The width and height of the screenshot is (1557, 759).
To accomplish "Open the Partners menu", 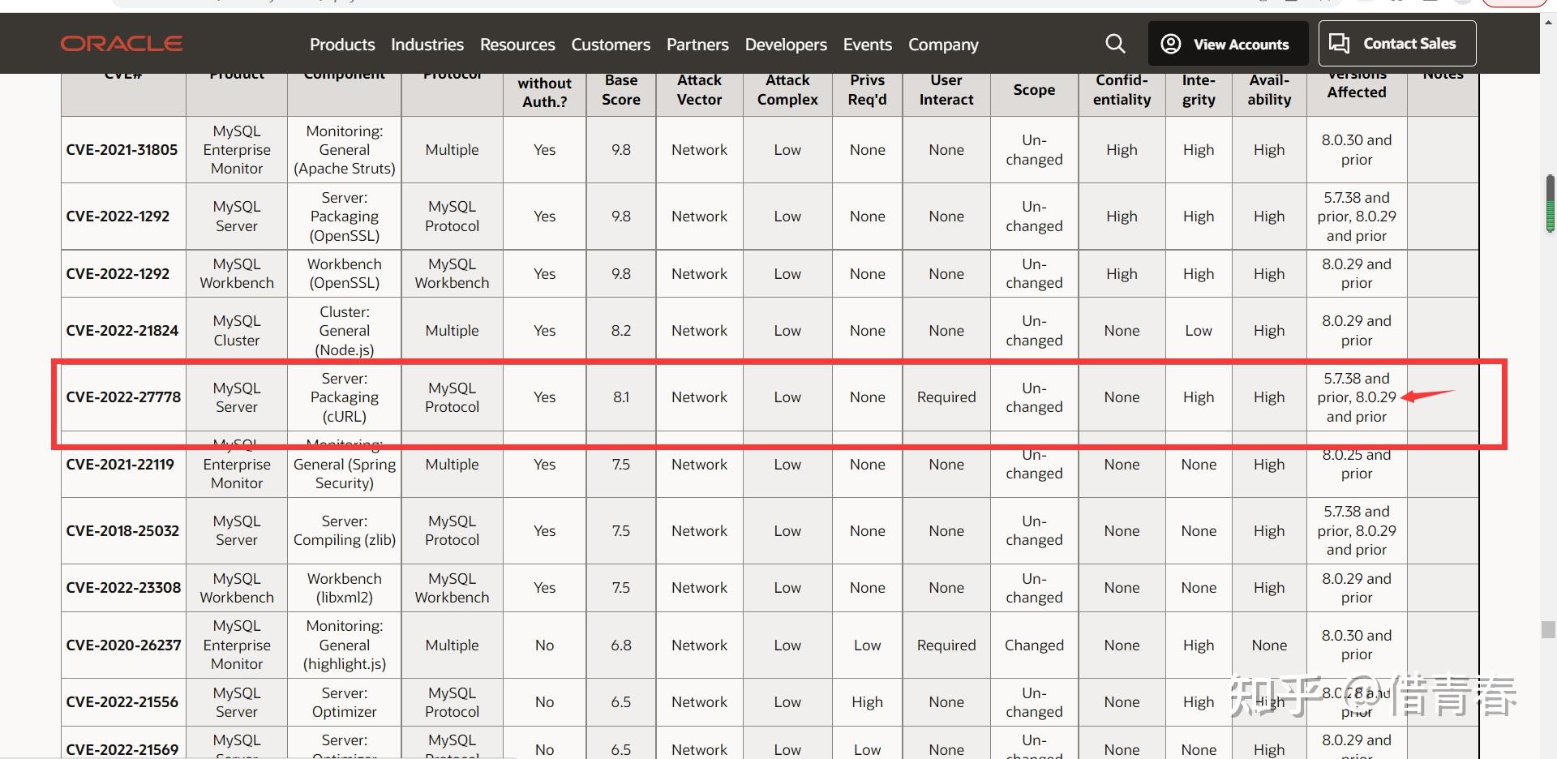I will click(697, 45).
